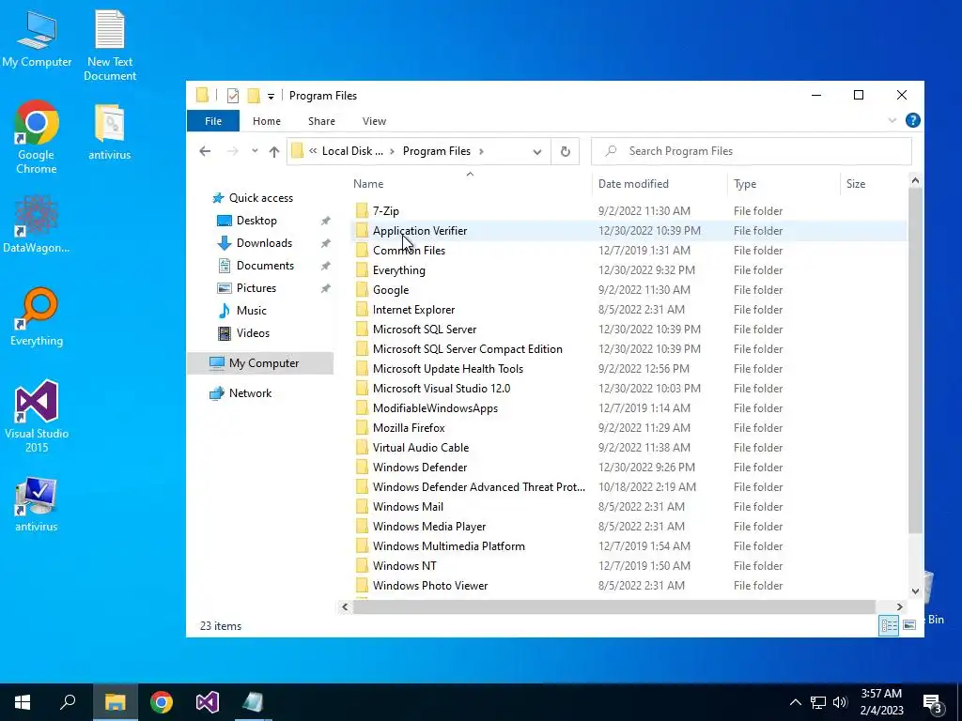Click the Search Program Files box
This screenshot has width=962, height=721.
[751, 151]
